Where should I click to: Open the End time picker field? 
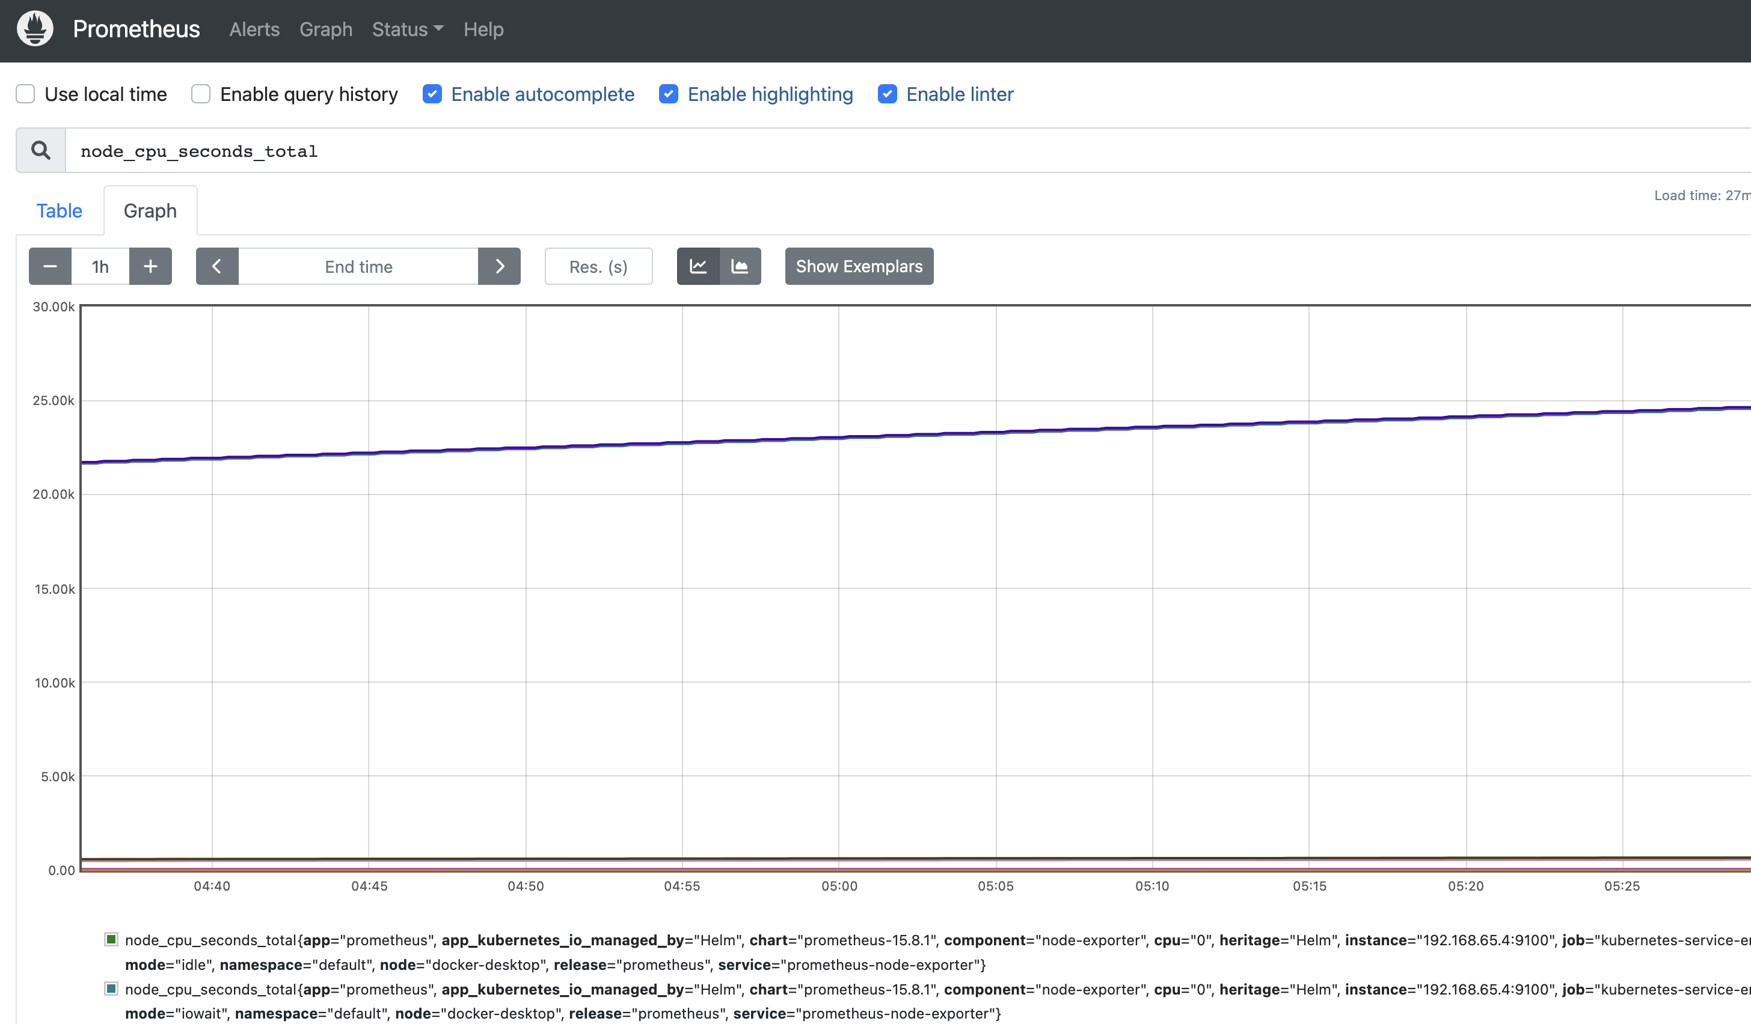tap(358, 266)
